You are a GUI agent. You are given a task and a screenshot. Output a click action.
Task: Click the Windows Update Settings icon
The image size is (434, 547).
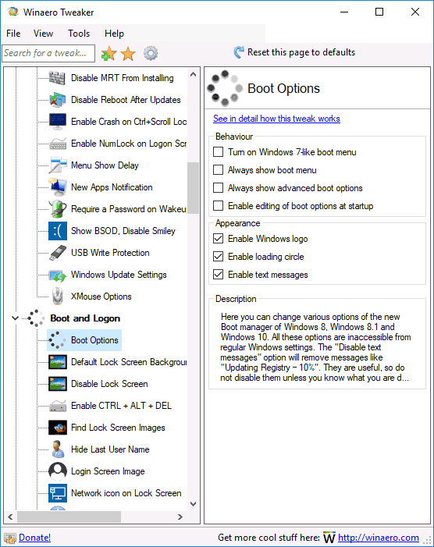57,275
